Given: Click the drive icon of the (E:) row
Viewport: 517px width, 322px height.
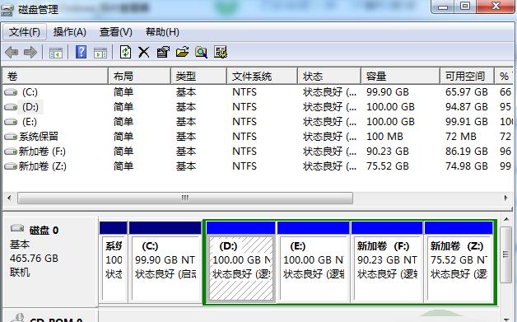Looking at the screenshot, I should click(x=11, y=122).
